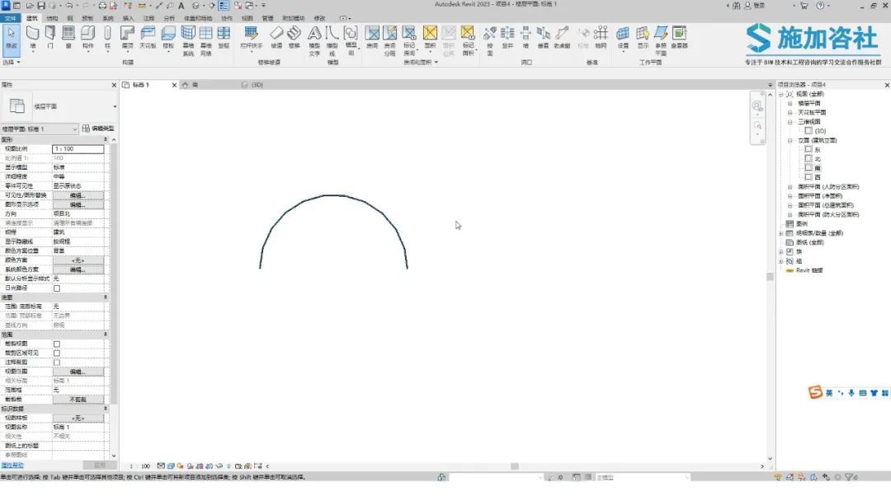Select the Curtain Grid tool
The height and width of the screenshot is (501, 891).
(x=205, y=40)
